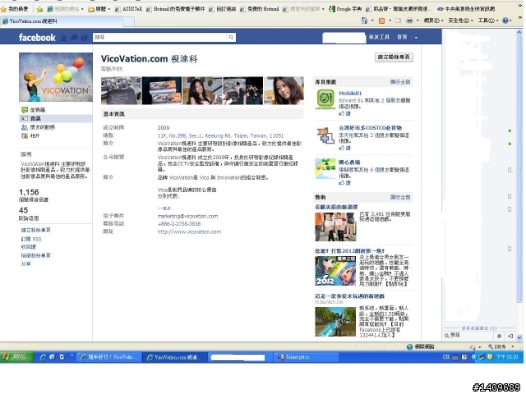Open the Mobile01 page icon
The image size is (526, 394).
[x=325, y=98]
